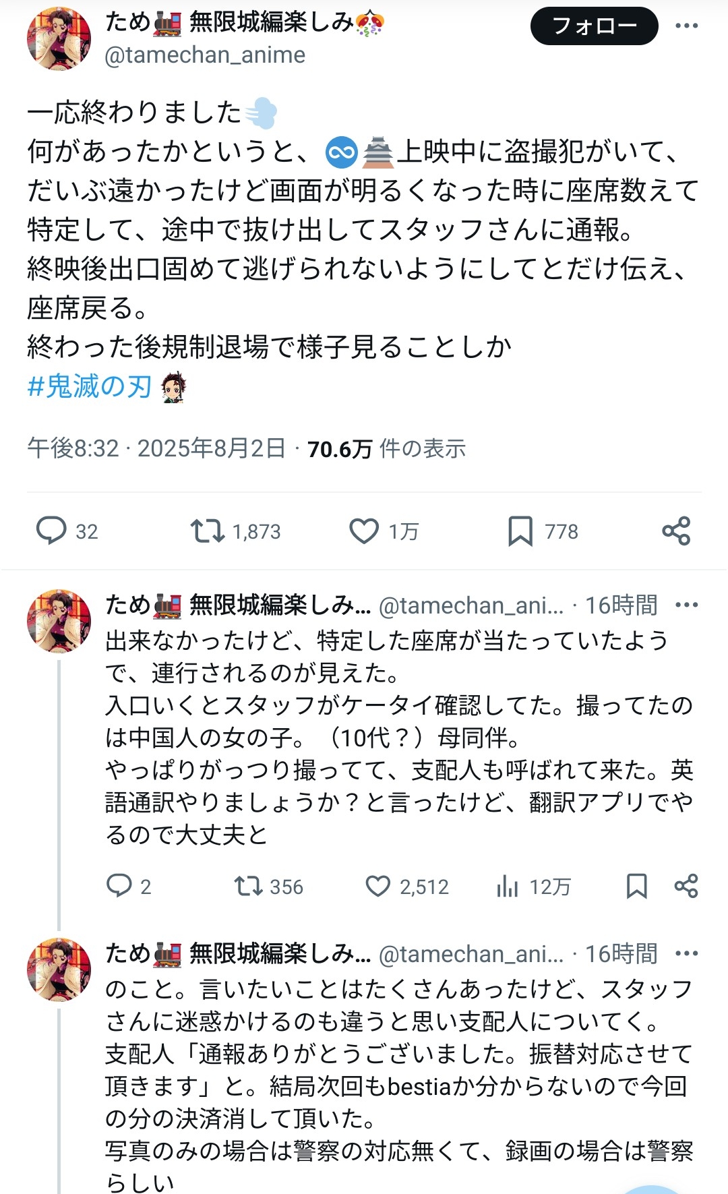Like the main tweet with 1万 likes
The image size is (728, 1194).
click(x=364, y=531)
